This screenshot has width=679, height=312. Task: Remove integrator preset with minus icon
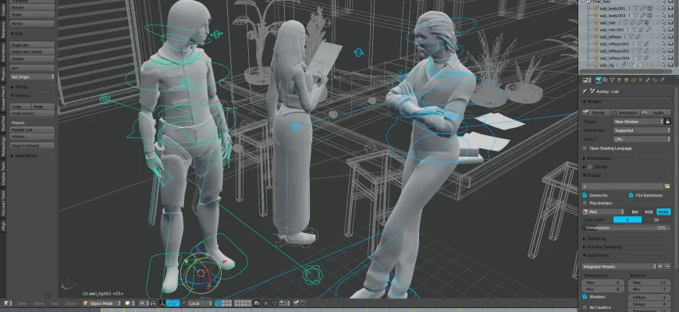pyautogui.click(x=668, y=267)
